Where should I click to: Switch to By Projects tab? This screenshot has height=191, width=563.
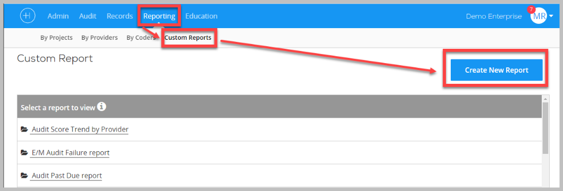point(56,38)
